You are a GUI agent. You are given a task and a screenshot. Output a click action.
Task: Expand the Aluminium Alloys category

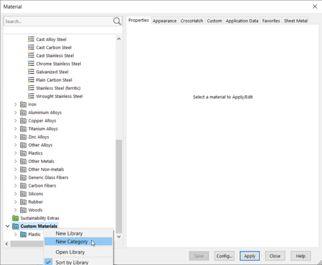point(16,112)
